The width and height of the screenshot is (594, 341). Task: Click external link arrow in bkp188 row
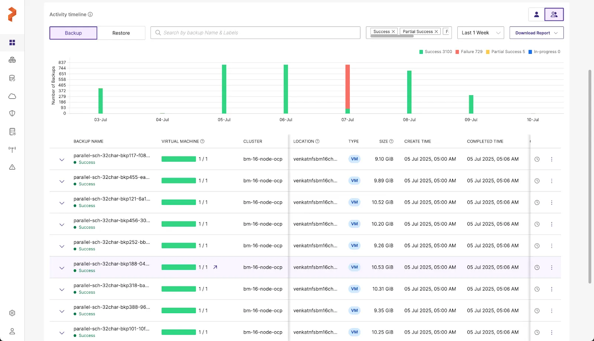[215, 267]
